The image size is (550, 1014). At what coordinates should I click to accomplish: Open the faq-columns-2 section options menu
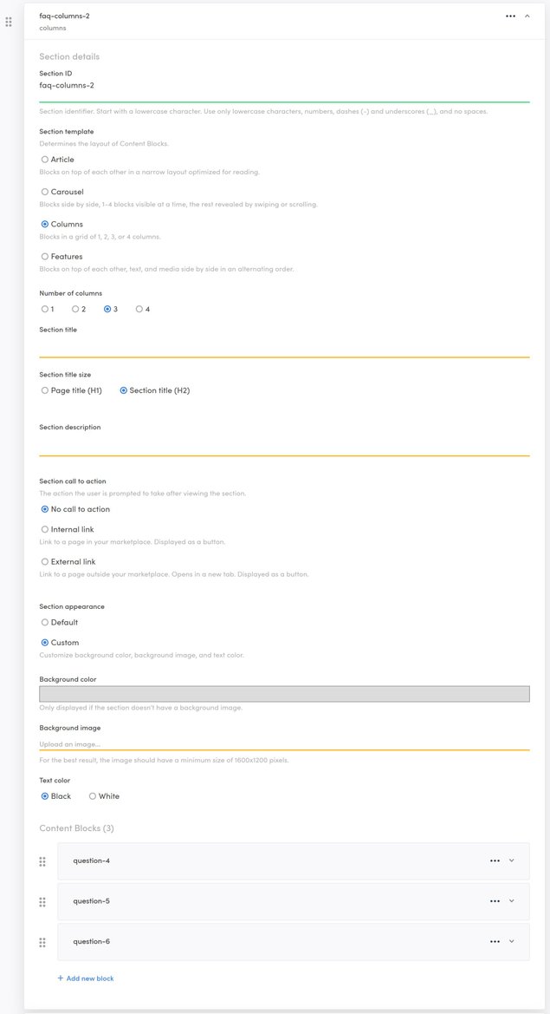tap(511, 16)
